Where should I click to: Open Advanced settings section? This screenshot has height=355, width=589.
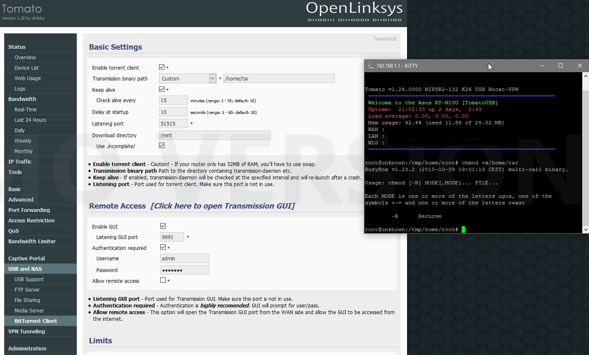click(40, 199)
